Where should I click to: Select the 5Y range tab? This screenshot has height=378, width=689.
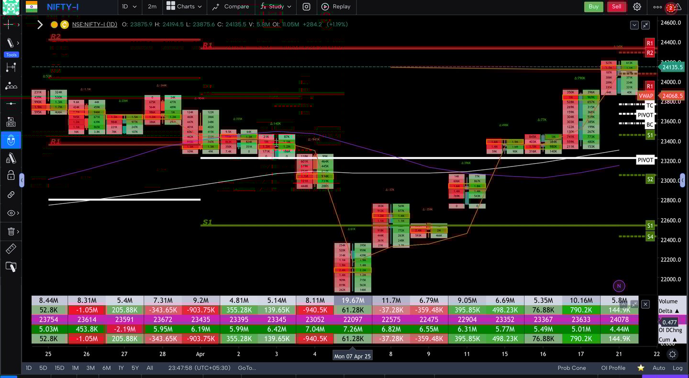pyautogui.click(x=135, y=368)
